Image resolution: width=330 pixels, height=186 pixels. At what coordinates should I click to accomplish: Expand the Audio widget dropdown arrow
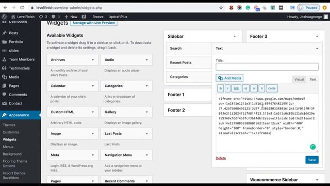pyautogui.click(x=146, y=60)
